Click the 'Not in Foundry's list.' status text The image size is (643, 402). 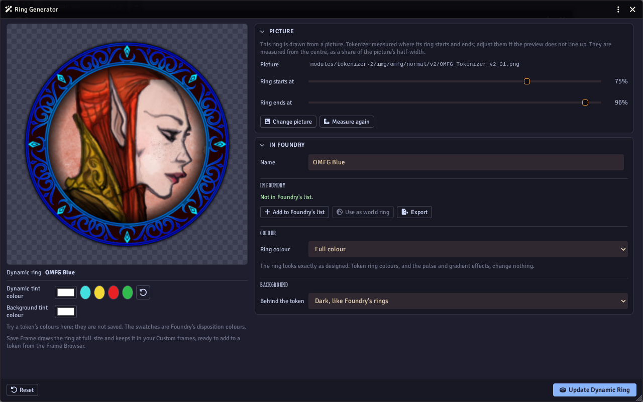click(286, 197)
